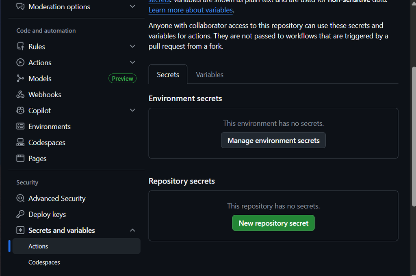Open the Secrets tab
This screenshot has width=416, height=276.
(x=168, y=75)
